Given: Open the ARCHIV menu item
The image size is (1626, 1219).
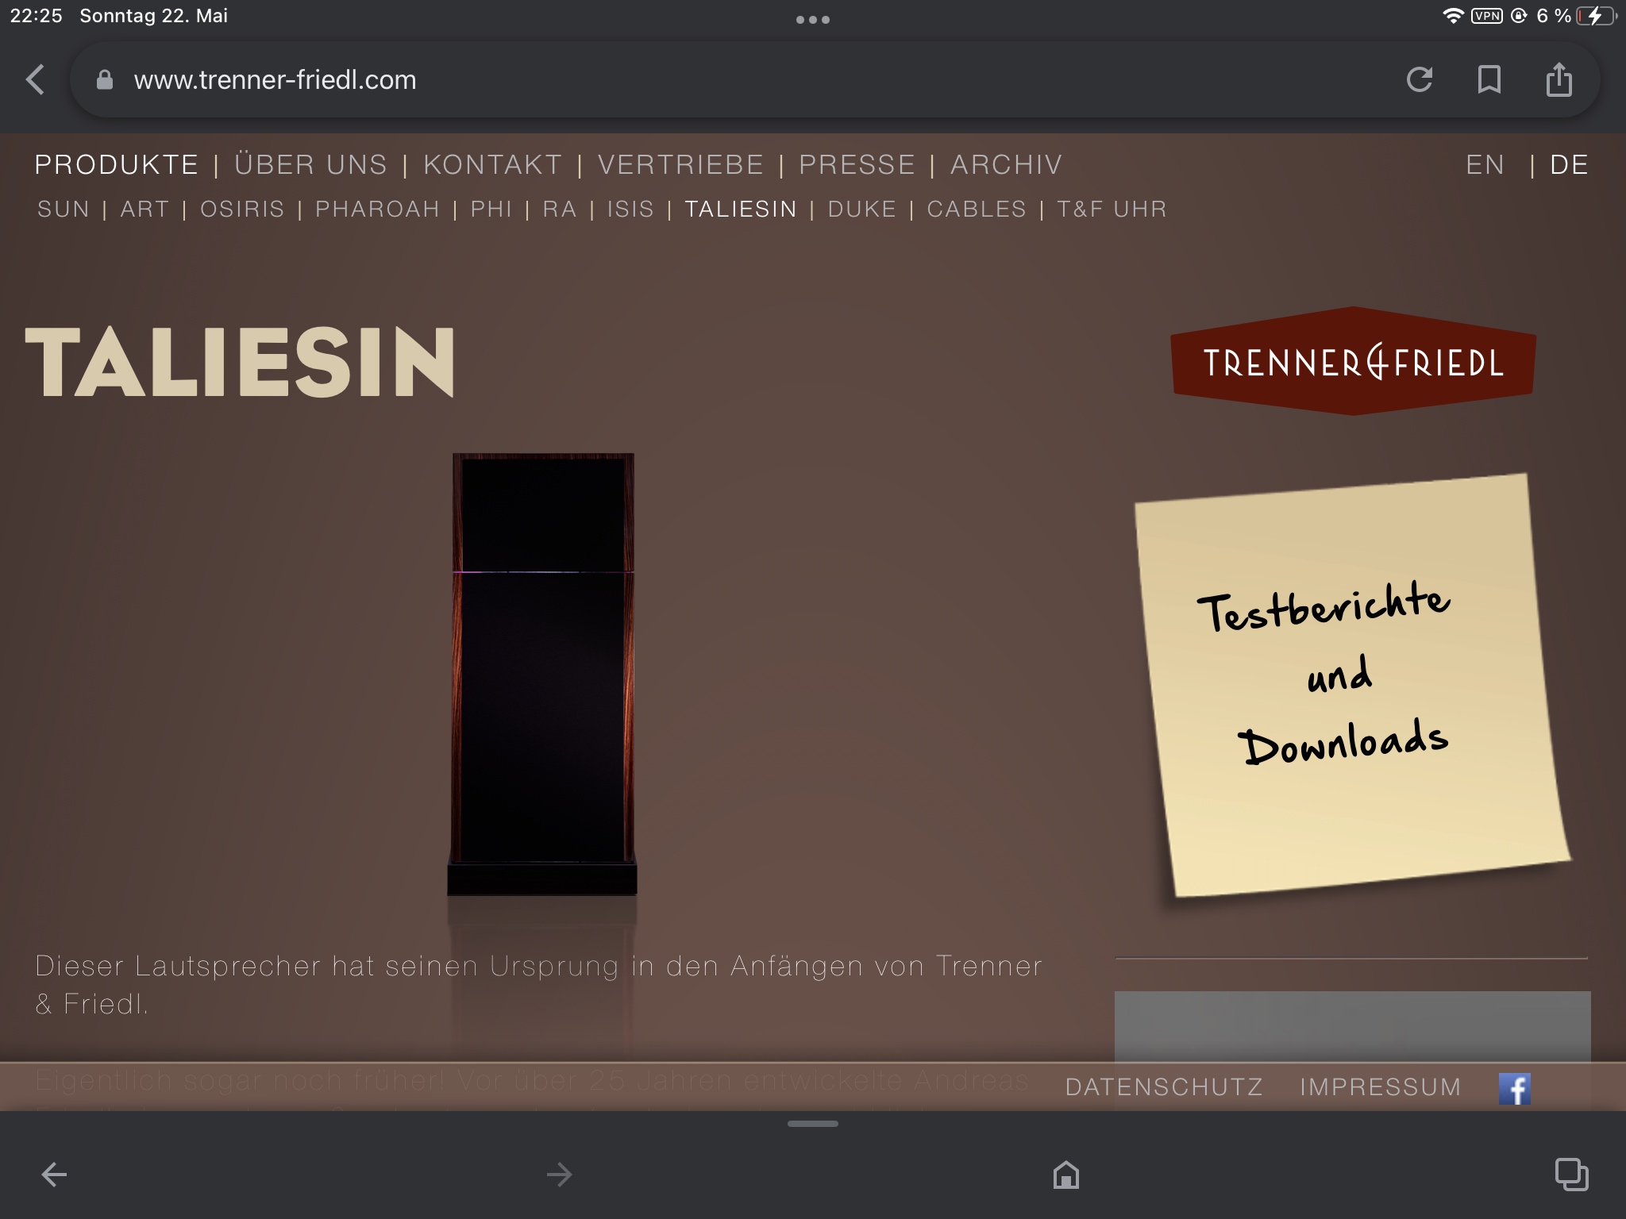Looking at the screenshot, I should point(1006,164).
